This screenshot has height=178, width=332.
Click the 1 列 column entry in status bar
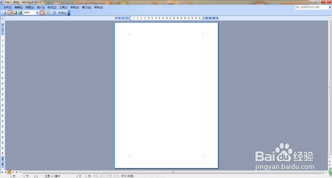click(88, 176)
